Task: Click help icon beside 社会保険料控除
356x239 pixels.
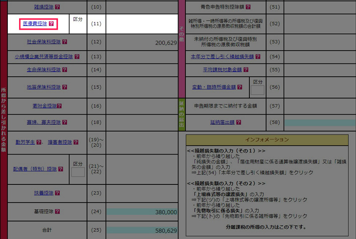Action: [x=65, y=42]
